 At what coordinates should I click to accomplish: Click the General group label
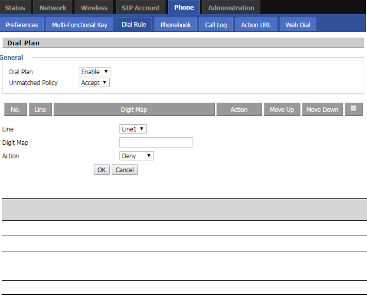tap(11, 58)
